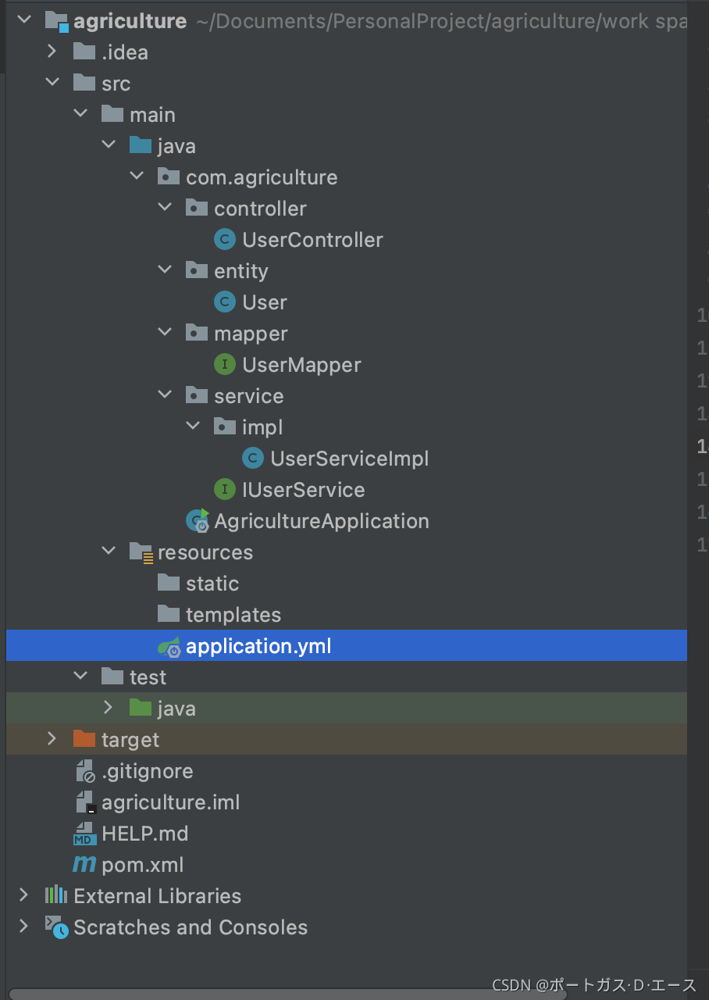Expand External Libraries node

click(x=23, y=895)
